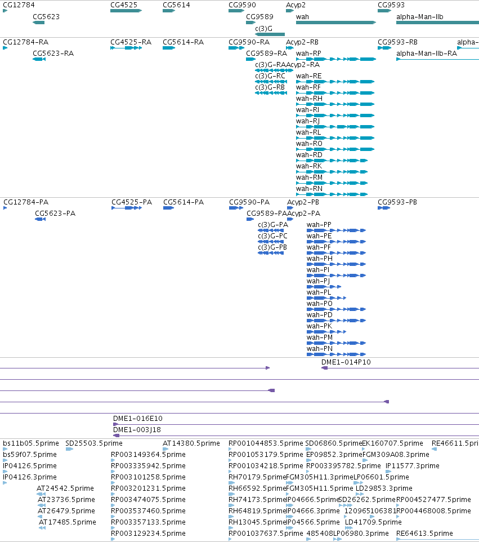The image size is (479, 542).
Task: Select EST label AT14380.5prime
Action: [191, 443]
